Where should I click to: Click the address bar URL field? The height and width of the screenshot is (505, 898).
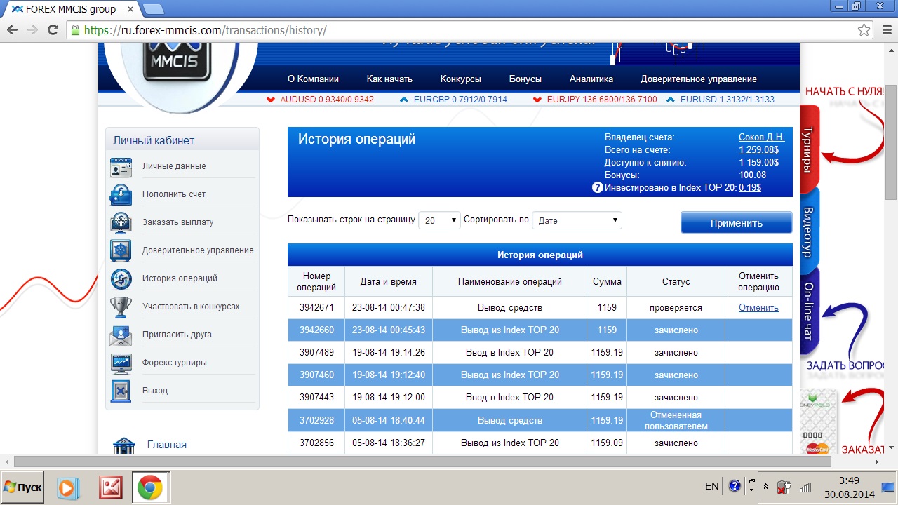[463, 30]
